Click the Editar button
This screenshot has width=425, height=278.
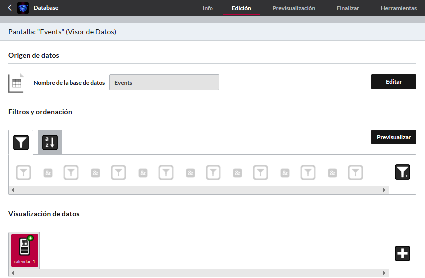click(393, 82)
